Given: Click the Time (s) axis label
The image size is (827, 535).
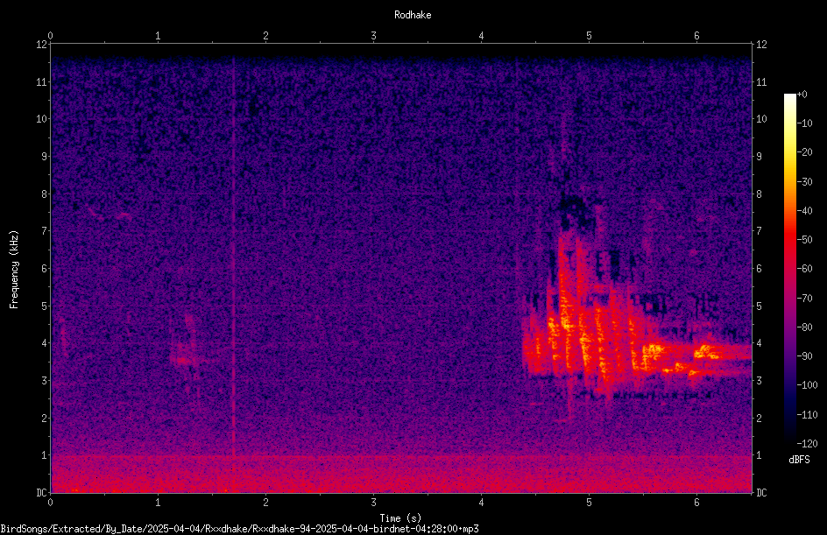Looking at the screenshot, I should pyautogui.click(x=400, y=518).
